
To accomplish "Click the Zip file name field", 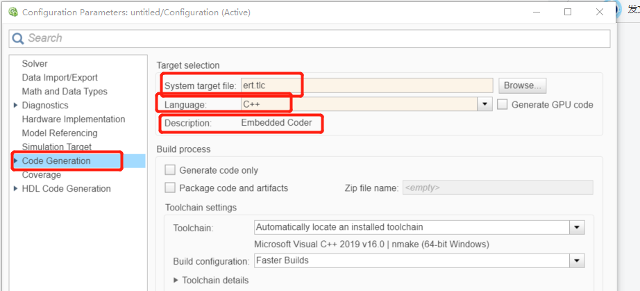I will pos(497,188).
